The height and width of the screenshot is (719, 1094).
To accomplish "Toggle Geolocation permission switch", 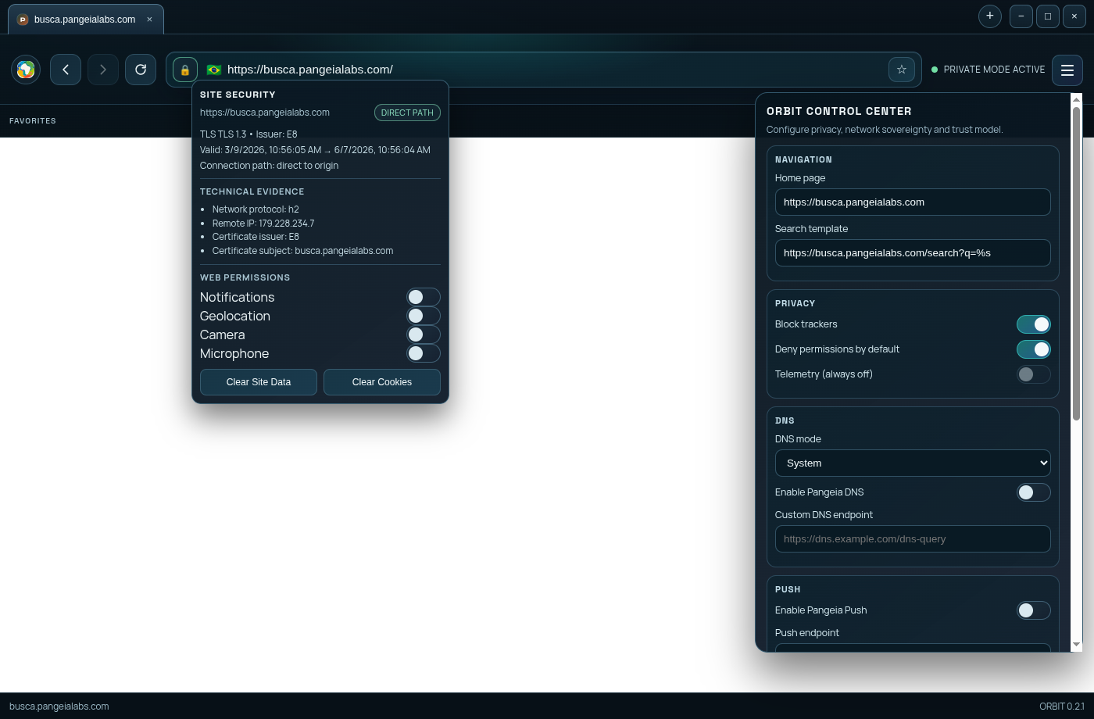I will 424,316.
